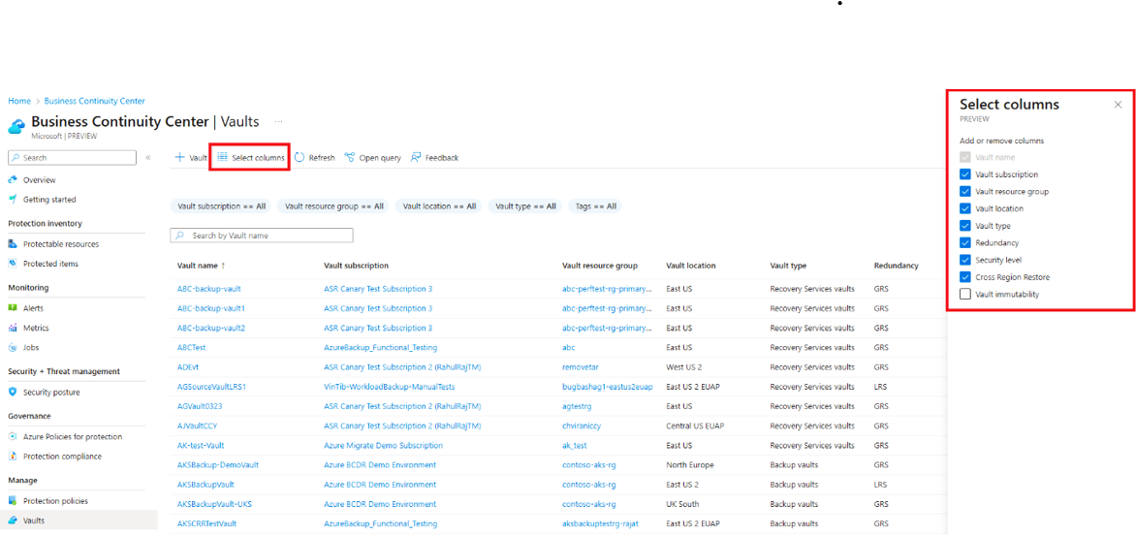Open Tags == All filter

click(595, 206)
